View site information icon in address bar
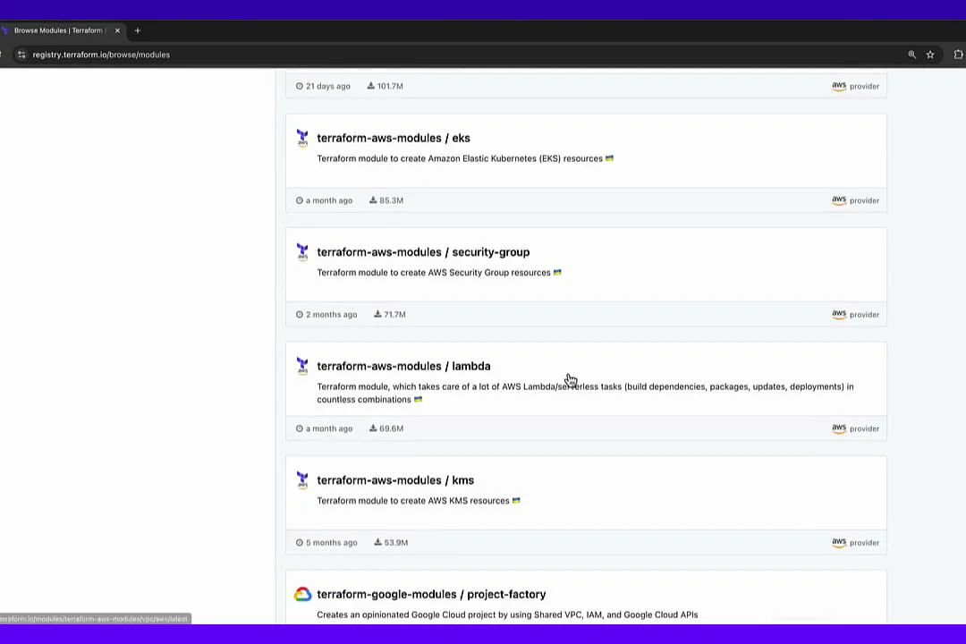 (21, 55)
